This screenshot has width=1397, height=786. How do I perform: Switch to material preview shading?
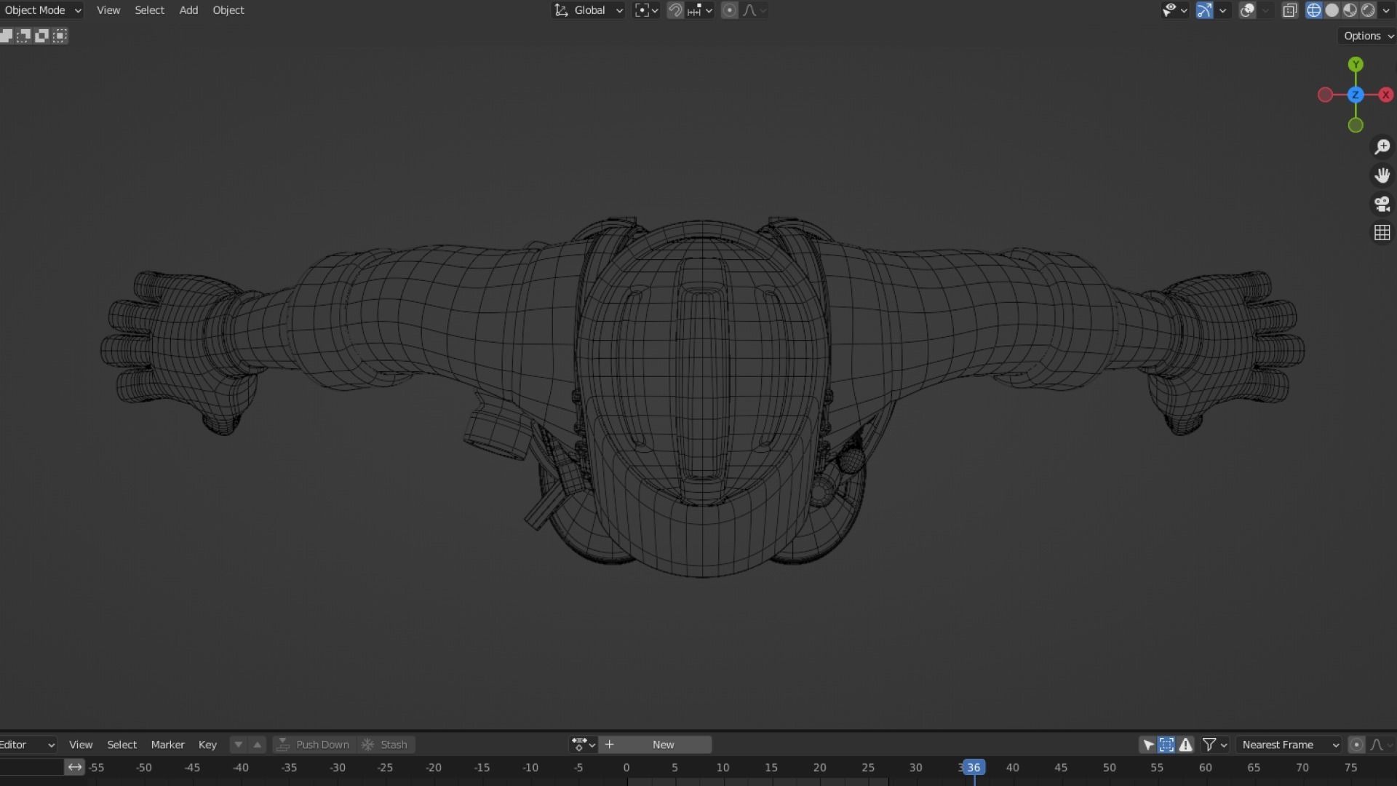[1350, 10]
